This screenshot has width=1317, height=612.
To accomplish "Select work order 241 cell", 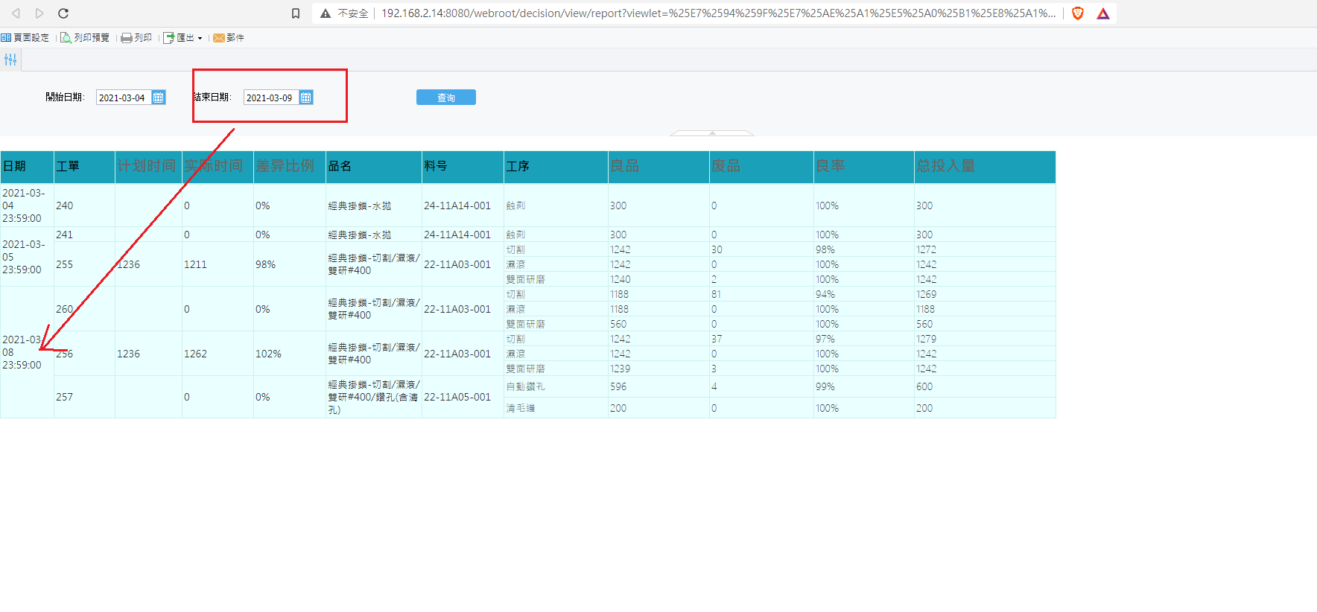I will 84,235.
